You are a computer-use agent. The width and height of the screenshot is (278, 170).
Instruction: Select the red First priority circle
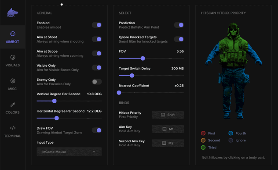(203, 133)
